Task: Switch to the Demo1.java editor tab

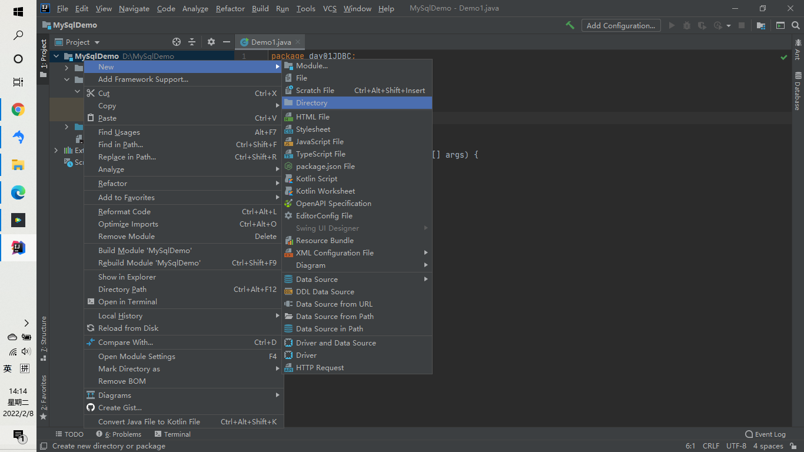Action: [x=271, y=42]
